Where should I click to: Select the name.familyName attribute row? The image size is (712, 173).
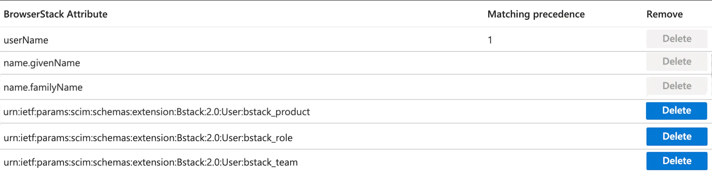click(x=43, y=88)
